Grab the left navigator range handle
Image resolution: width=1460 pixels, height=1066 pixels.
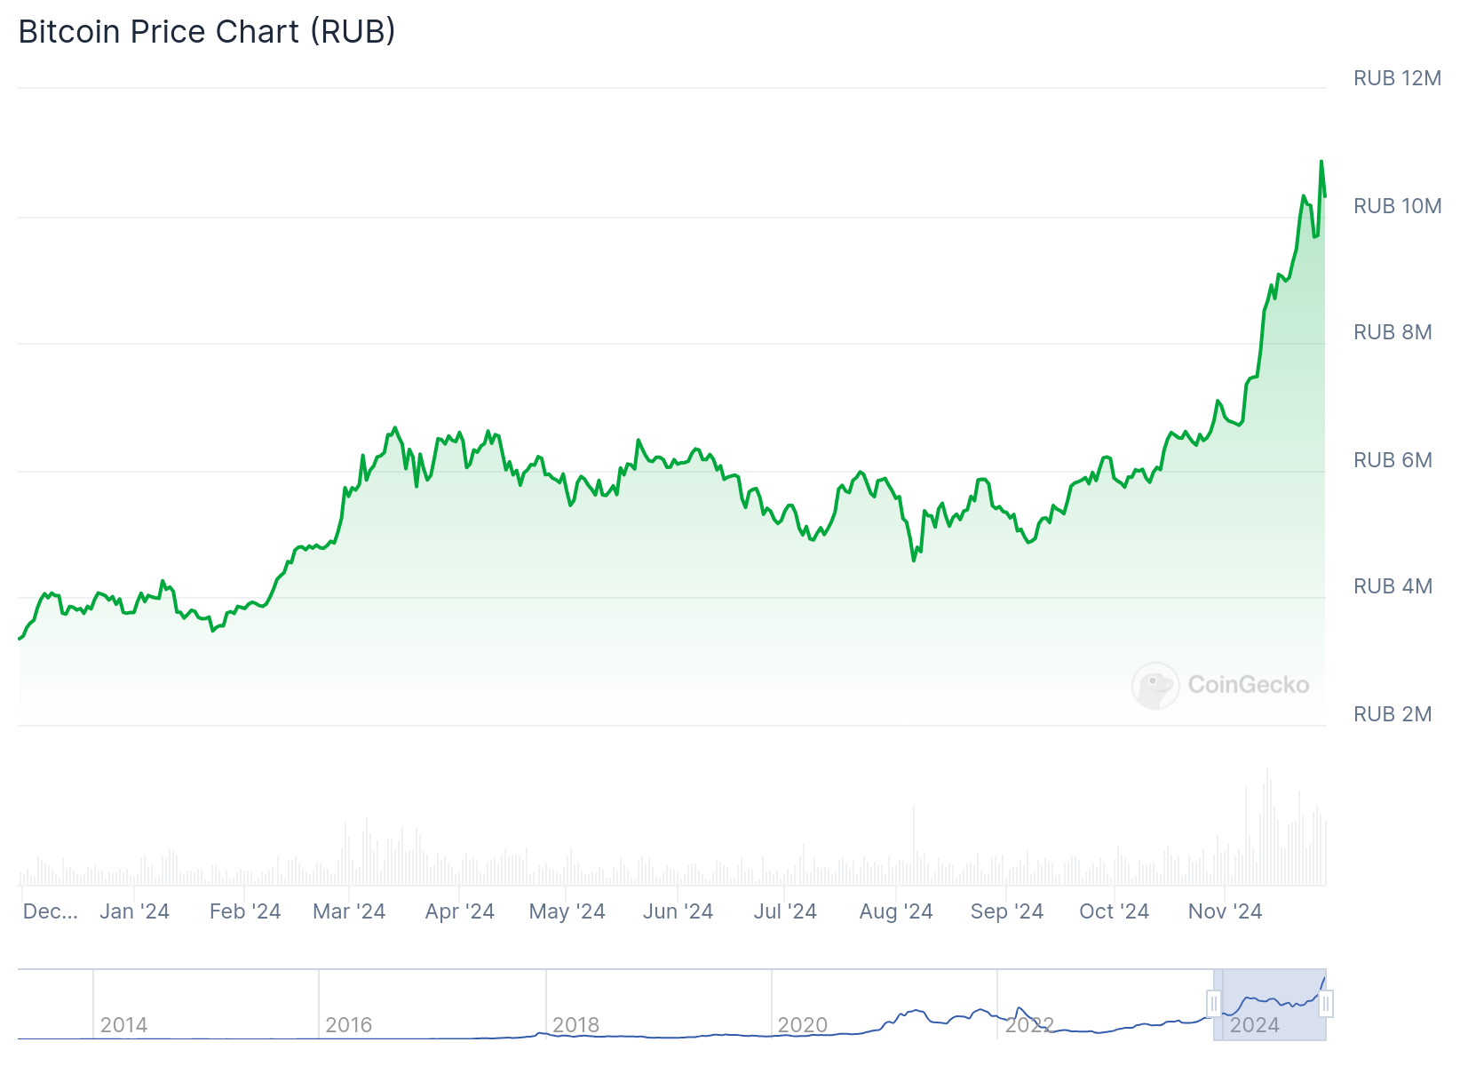tap(1214, 1005)
